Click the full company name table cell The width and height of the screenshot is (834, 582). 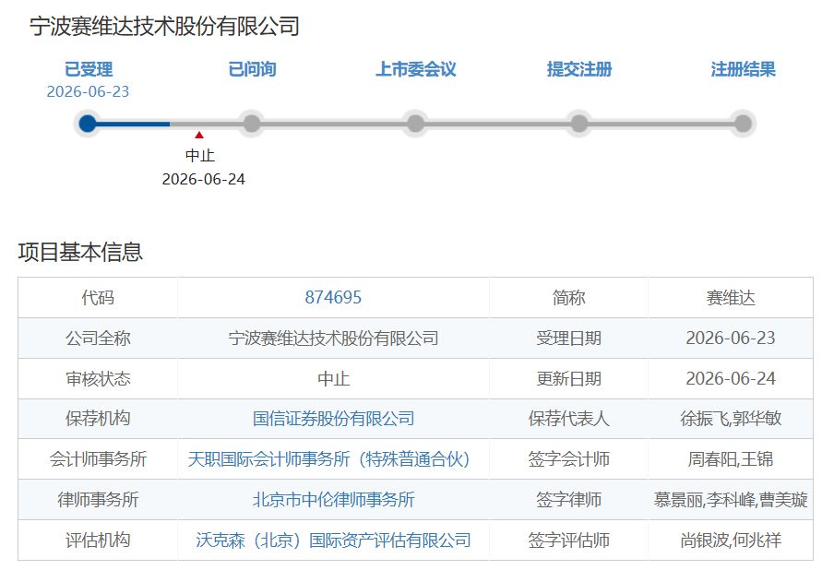pyautogui.click(x=333, y=338)
